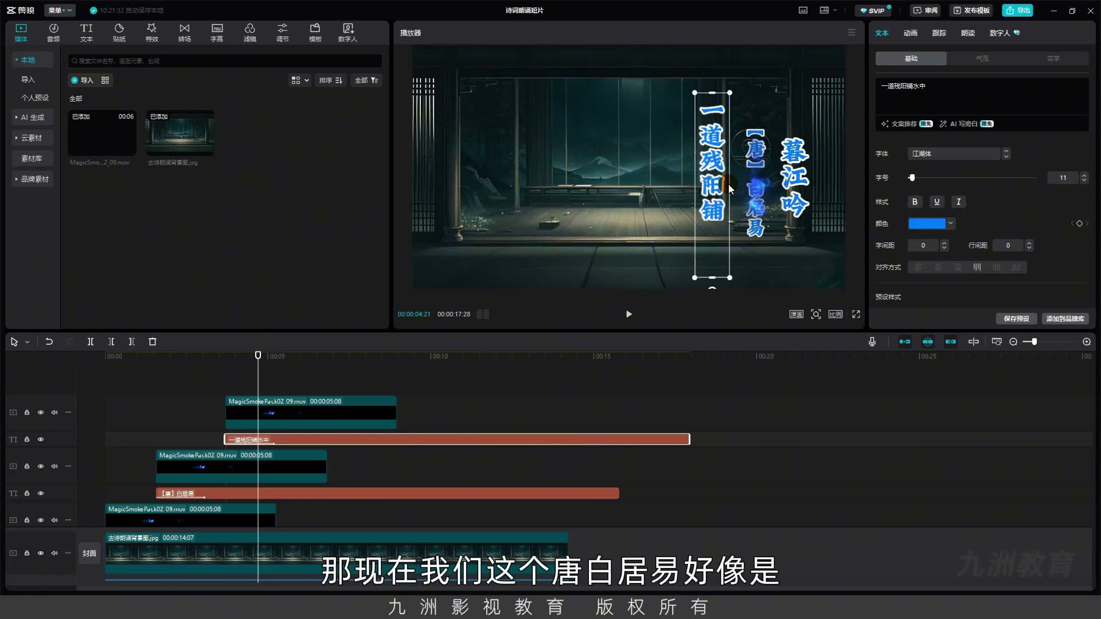Click the timeline zoom-in plus icon
The height and width of the screenshot is (619, 1101).
(x=1087, y=342)
